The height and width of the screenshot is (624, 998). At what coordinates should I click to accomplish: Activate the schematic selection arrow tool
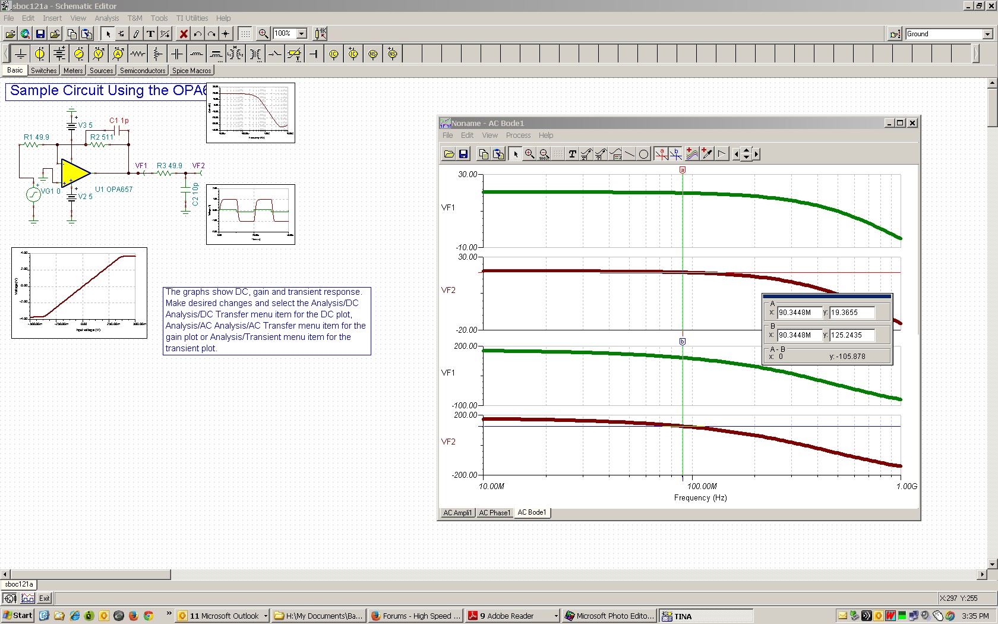pos(108,34)
